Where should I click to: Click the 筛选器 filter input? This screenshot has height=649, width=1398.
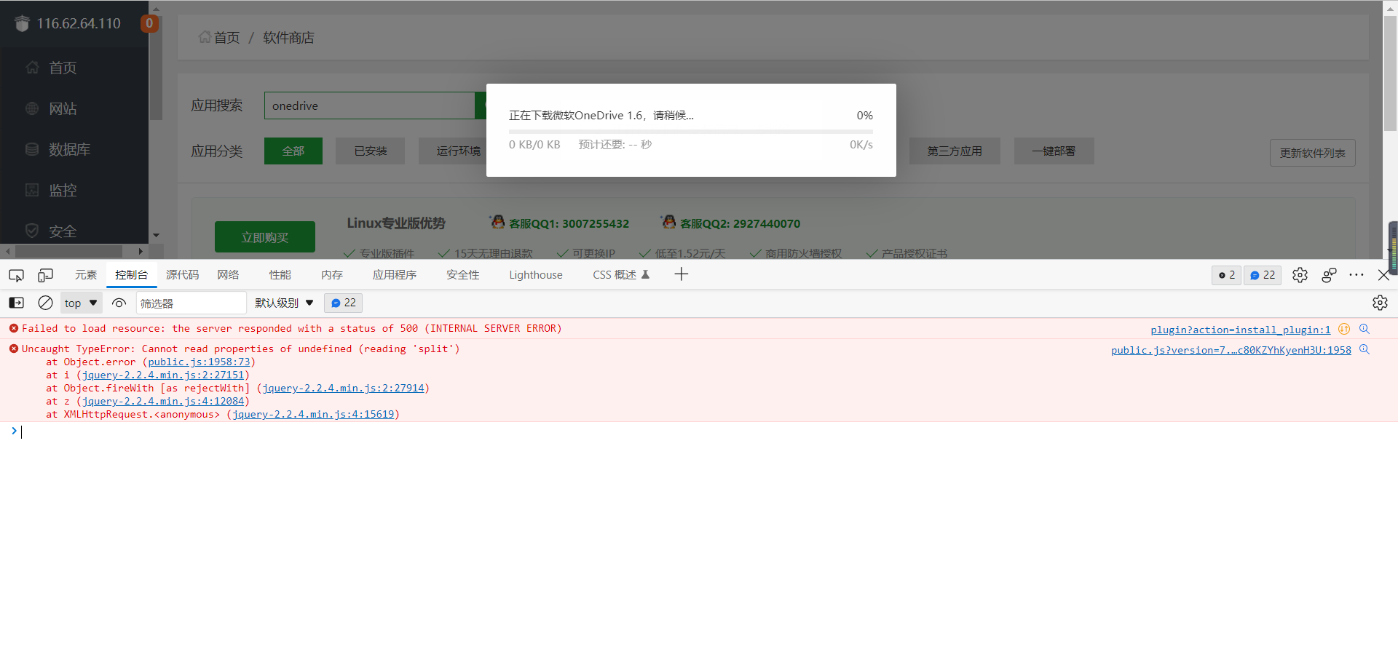191,303
